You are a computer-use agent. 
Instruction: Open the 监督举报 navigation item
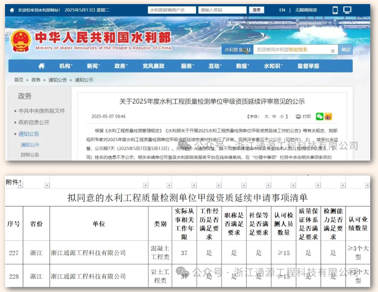[308, 66]
